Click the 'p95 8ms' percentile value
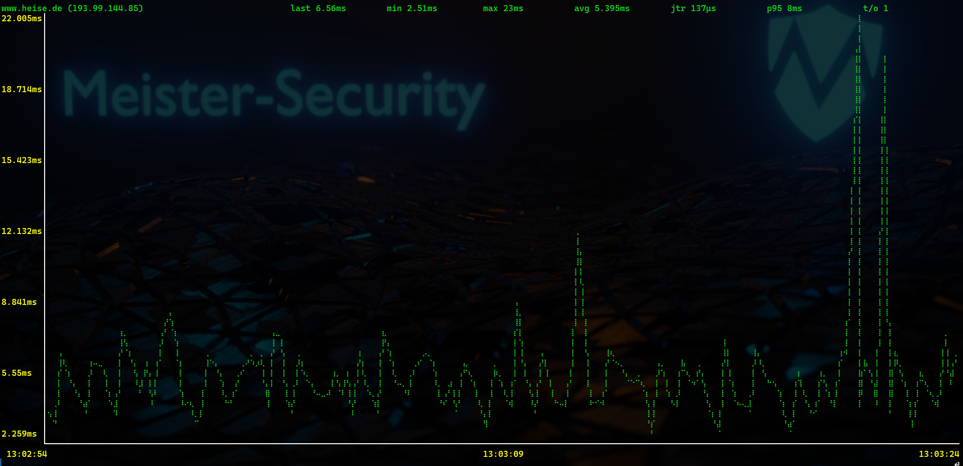The width and height of the screenshot is (963, 466). click(x=784, y=9)
